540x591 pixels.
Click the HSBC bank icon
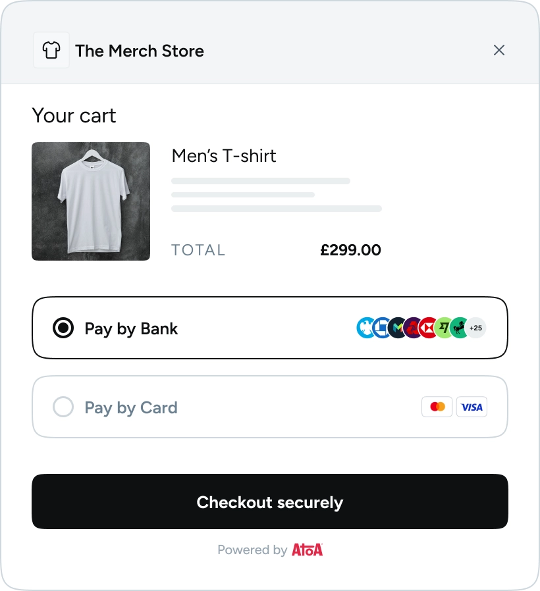coord(428,328)
